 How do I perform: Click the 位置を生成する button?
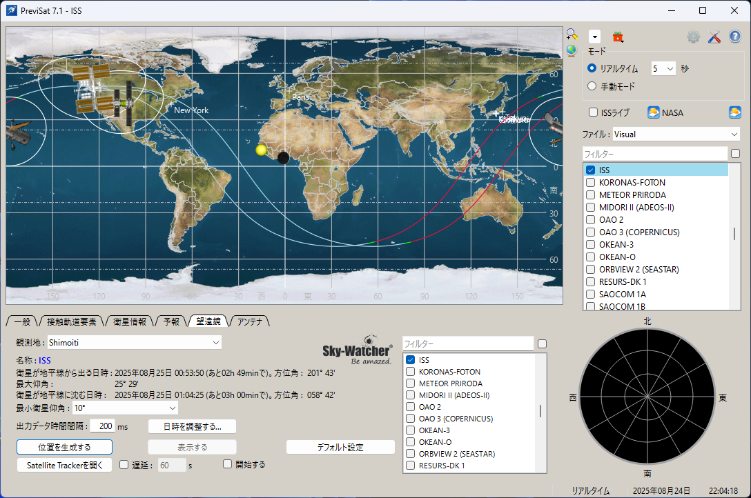tap(65, 447)
